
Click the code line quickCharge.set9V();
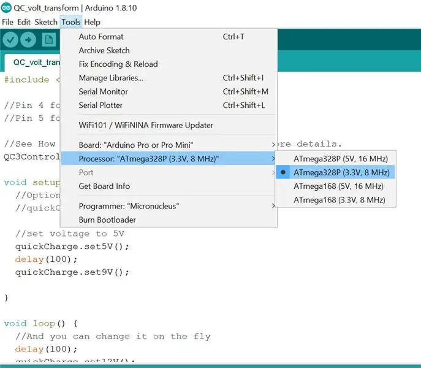click(x=72, y=272)
